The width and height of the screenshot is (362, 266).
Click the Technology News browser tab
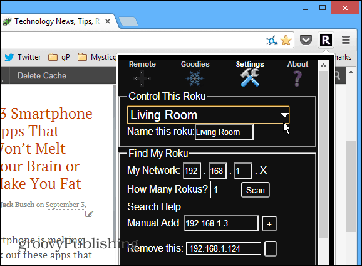click(x=56, y=21)
